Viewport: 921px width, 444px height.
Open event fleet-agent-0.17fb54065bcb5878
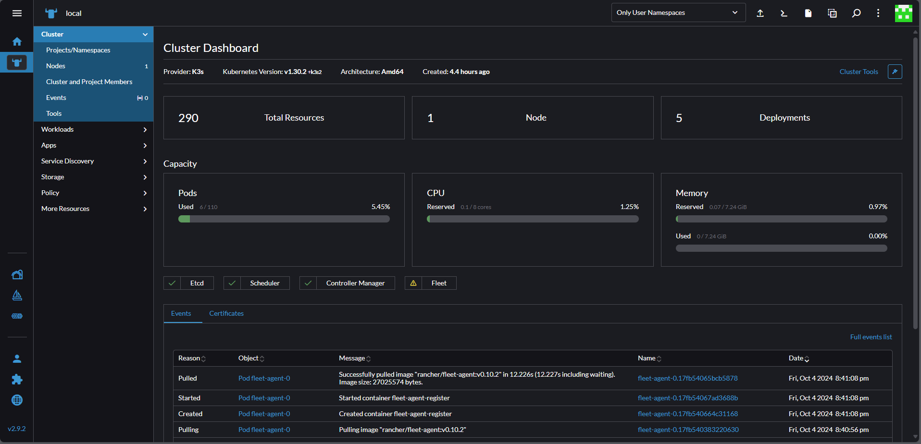pos(687,378)
